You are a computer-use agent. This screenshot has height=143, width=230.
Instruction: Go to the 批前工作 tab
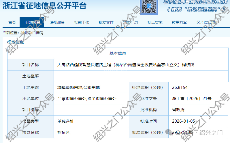[x=82, y=22]
